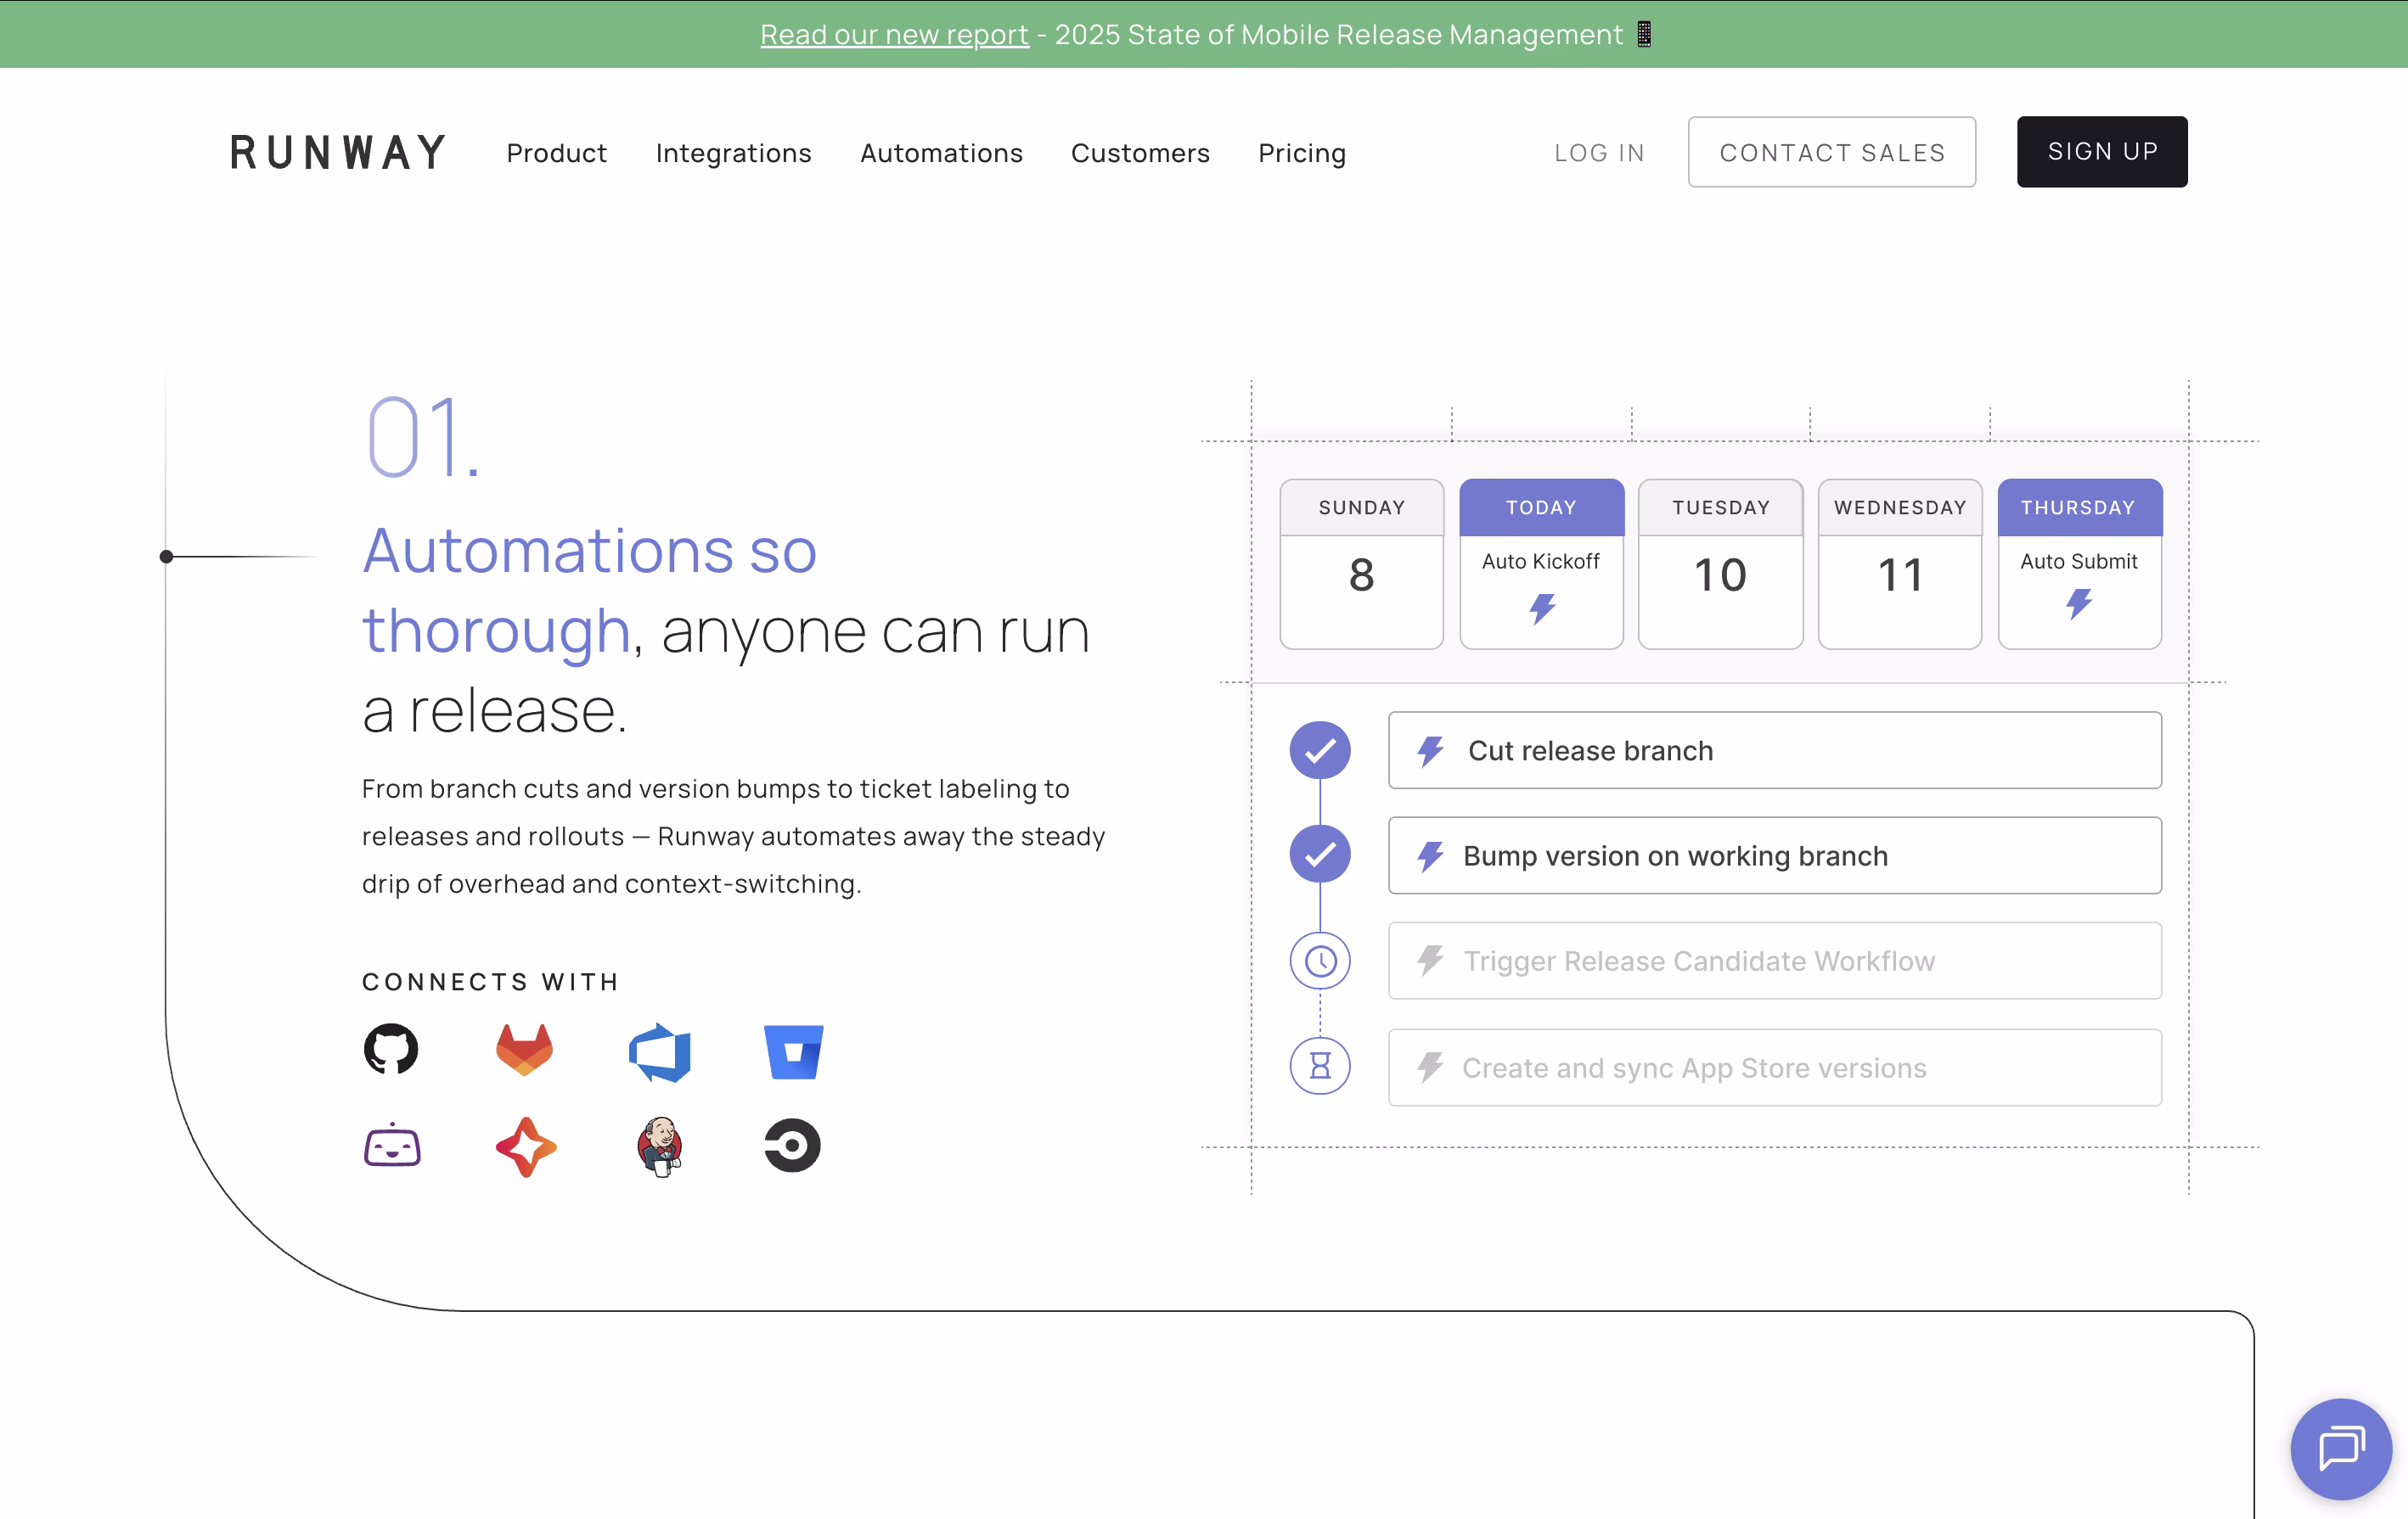Click the Bitrise robot icon

coord(392,1146)
